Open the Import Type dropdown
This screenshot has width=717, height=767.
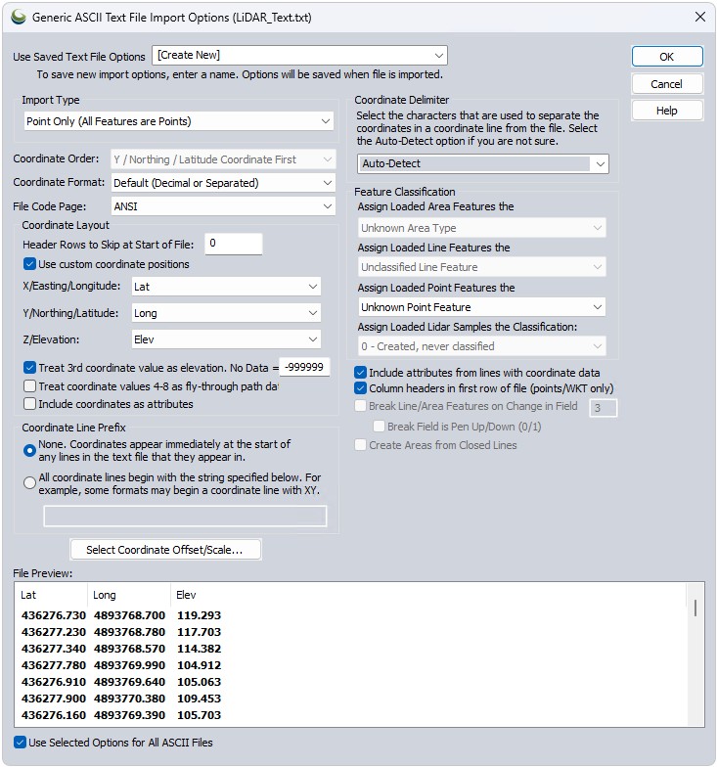(x=178, y=121)
